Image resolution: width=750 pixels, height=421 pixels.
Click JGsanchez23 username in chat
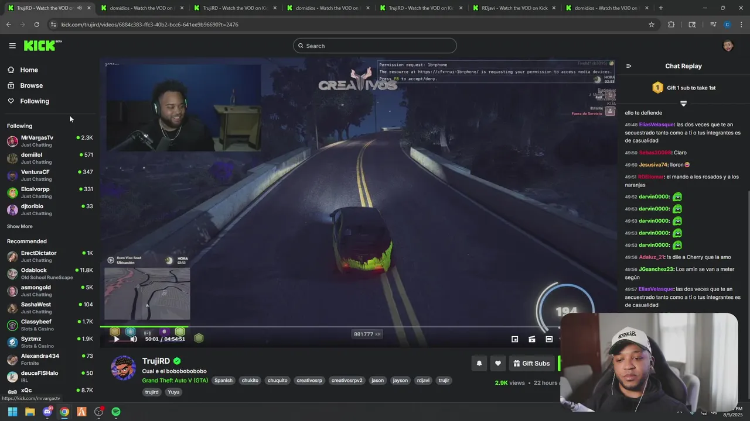(656, 270)
